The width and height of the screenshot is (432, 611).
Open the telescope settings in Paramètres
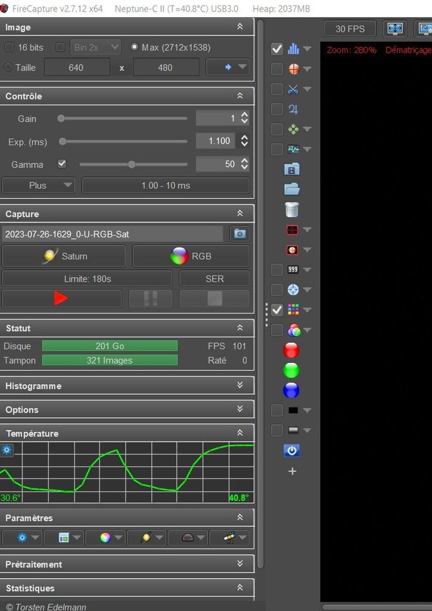(x=229, y=538)
